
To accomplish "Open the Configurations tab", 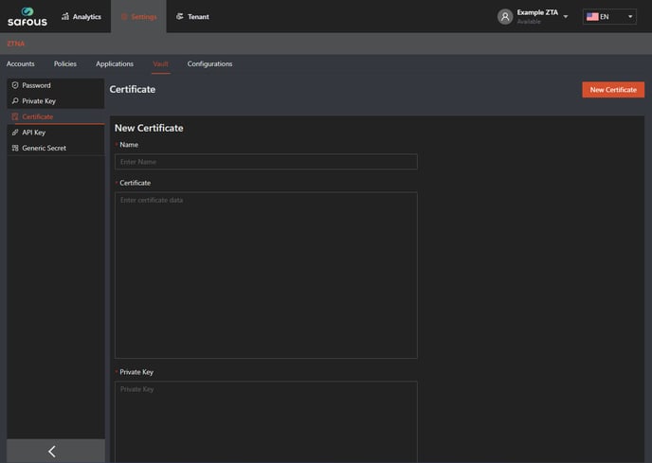I will [209, 64].
